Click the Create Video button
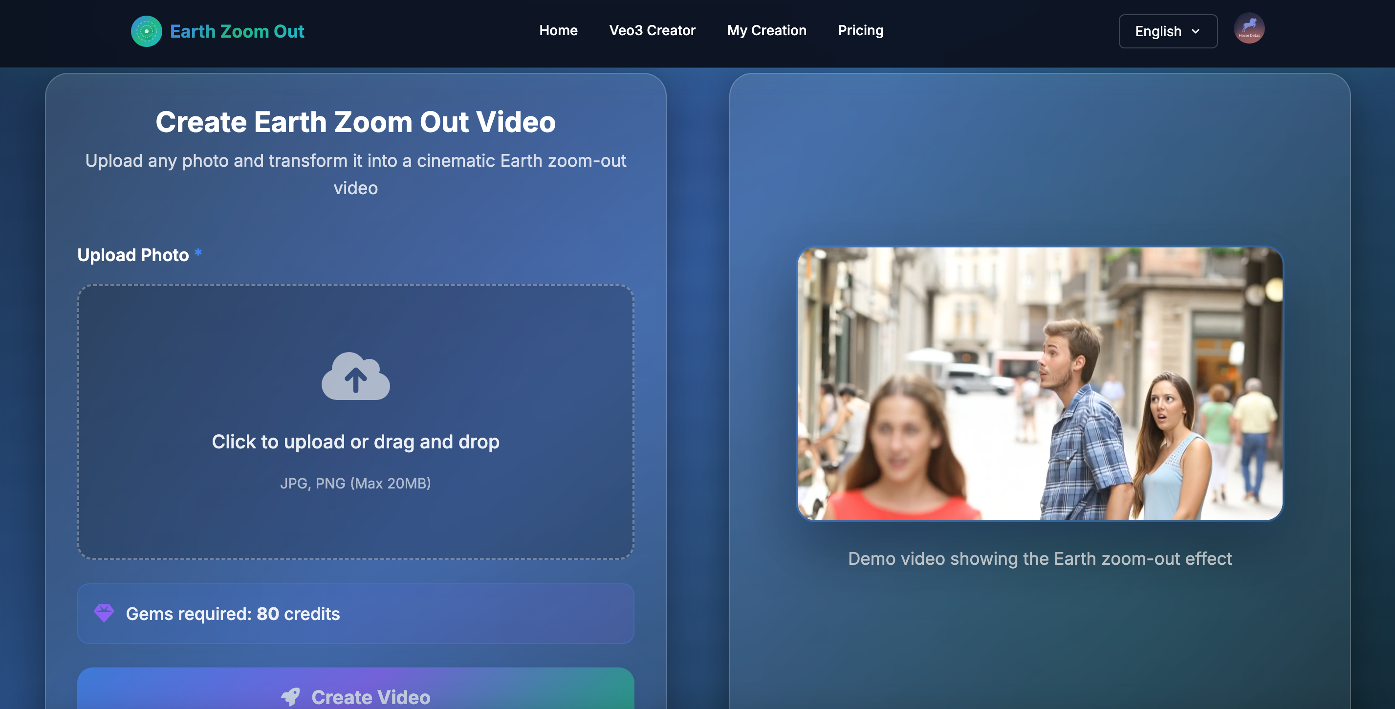 [x=356, y=689]
